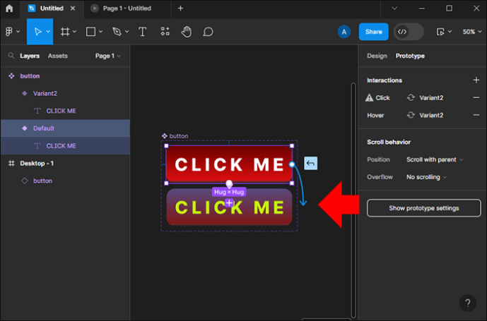This screenshot has width=487, height=321.
Task: Select the Text tool
Action: [143, 31]
